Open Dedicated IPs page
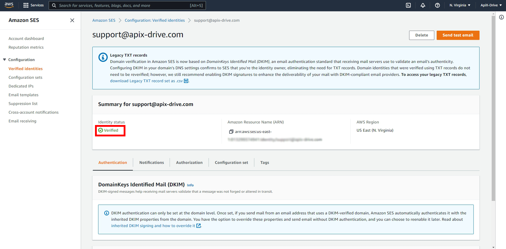This screenshot has height=249, width=506. click(21, 86)
